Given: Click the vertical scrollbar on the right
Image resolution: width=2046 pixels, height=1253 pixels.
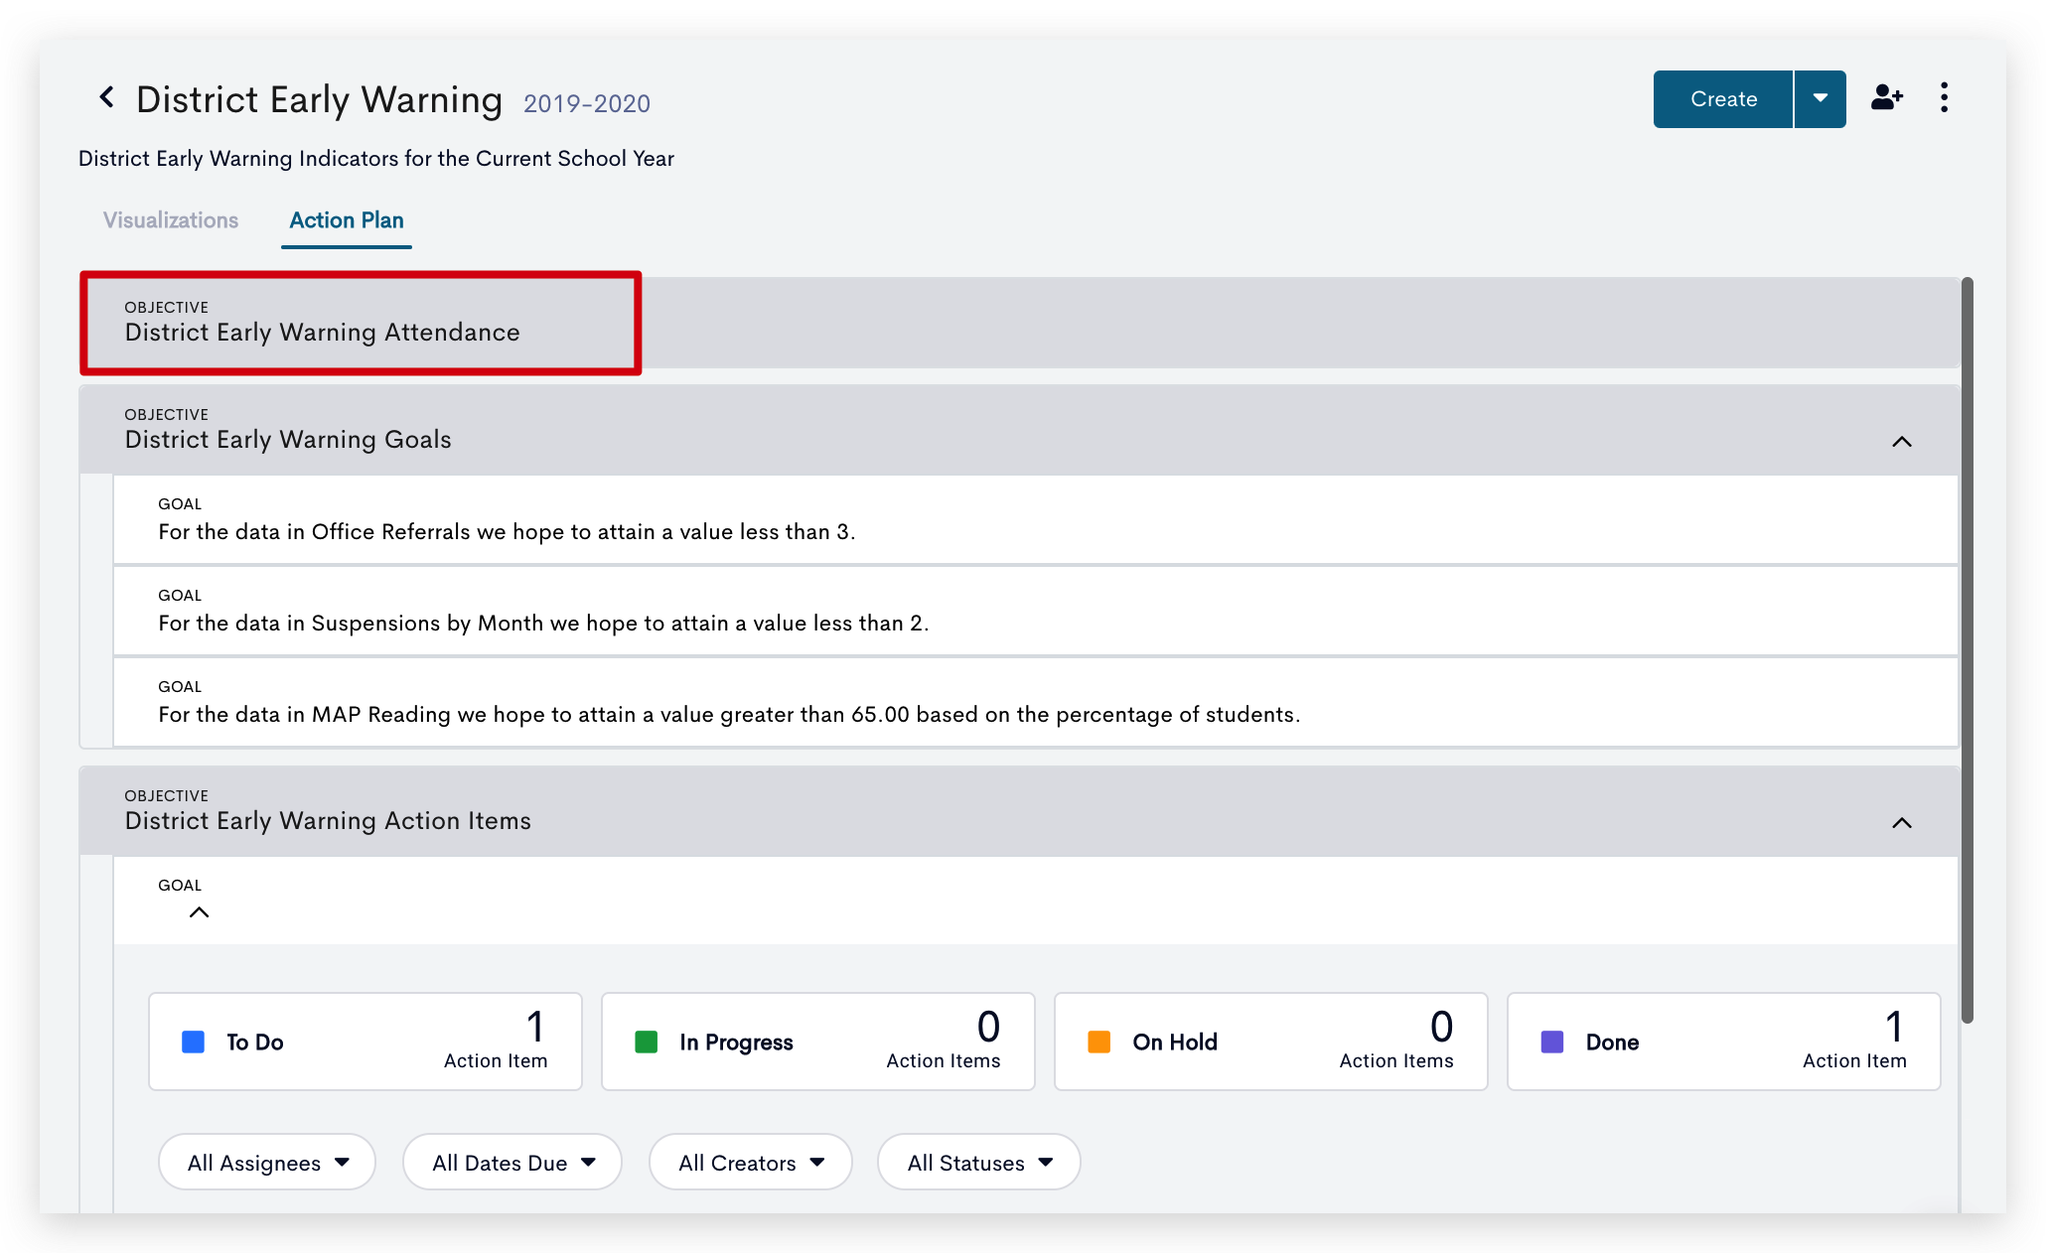Looking at the screenshot, I should point(1967,650).
